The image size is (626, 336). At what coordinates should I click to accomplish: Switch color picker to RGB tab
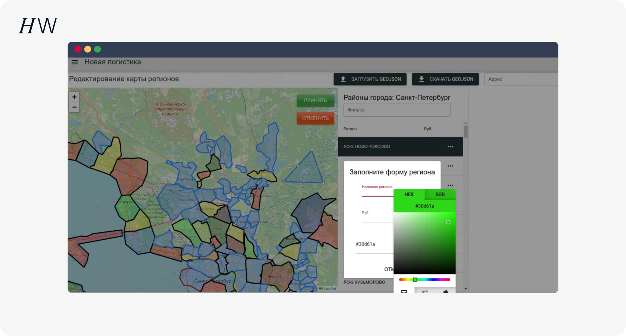tap(440, 194)
